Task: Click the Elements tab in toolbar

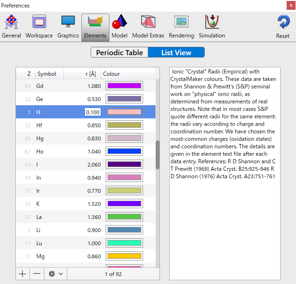Action: pos(95,27)
